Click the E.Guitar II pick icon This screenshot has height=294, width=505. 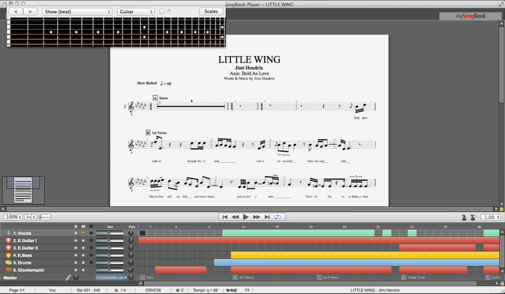(x=8, y=248)
